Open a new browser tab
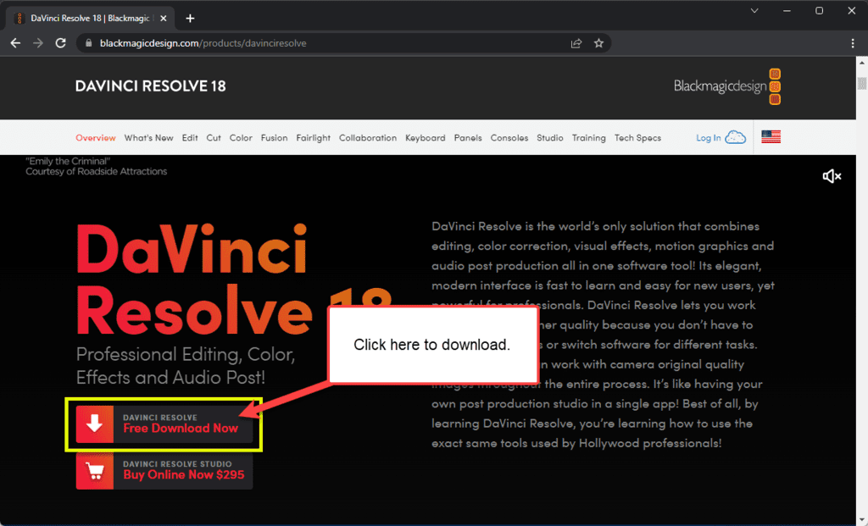Viewport: 868px width, 526px height. point(190,19)
